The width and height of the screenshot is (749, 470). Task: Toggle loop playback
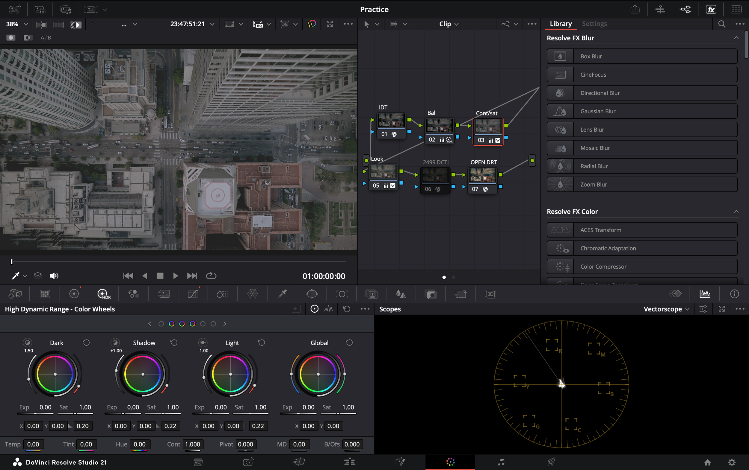211,276
